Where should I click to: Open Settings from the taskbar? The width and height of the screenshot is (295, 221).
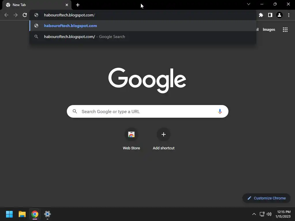[48, 214]
